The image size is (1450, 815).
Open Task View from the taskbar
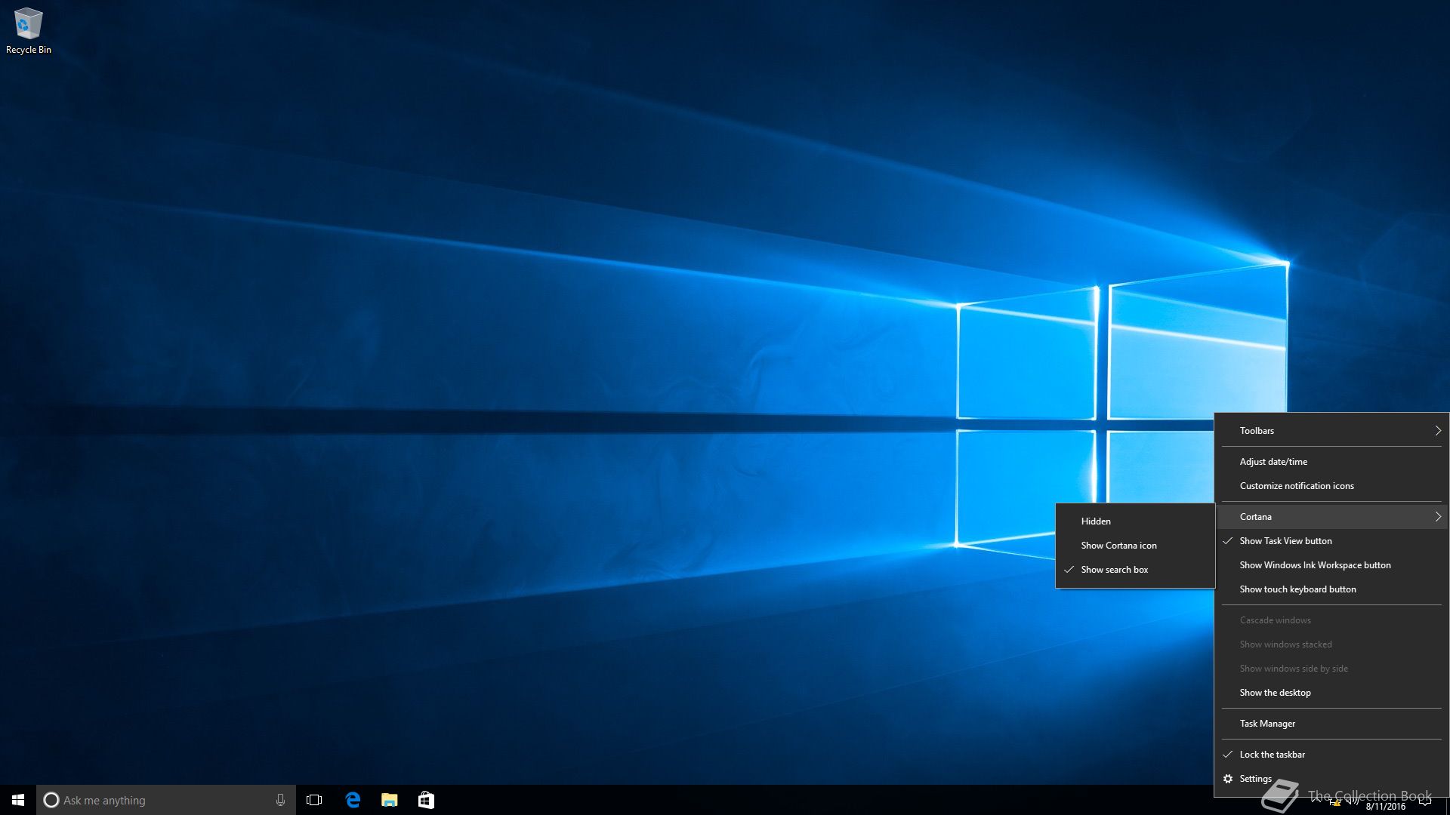tap(314, 800)
